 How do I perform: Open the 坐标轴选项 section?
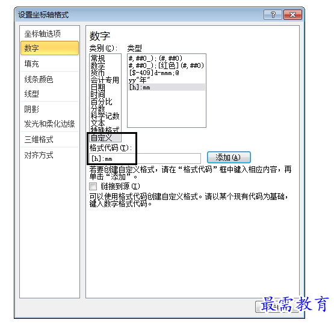49,34
